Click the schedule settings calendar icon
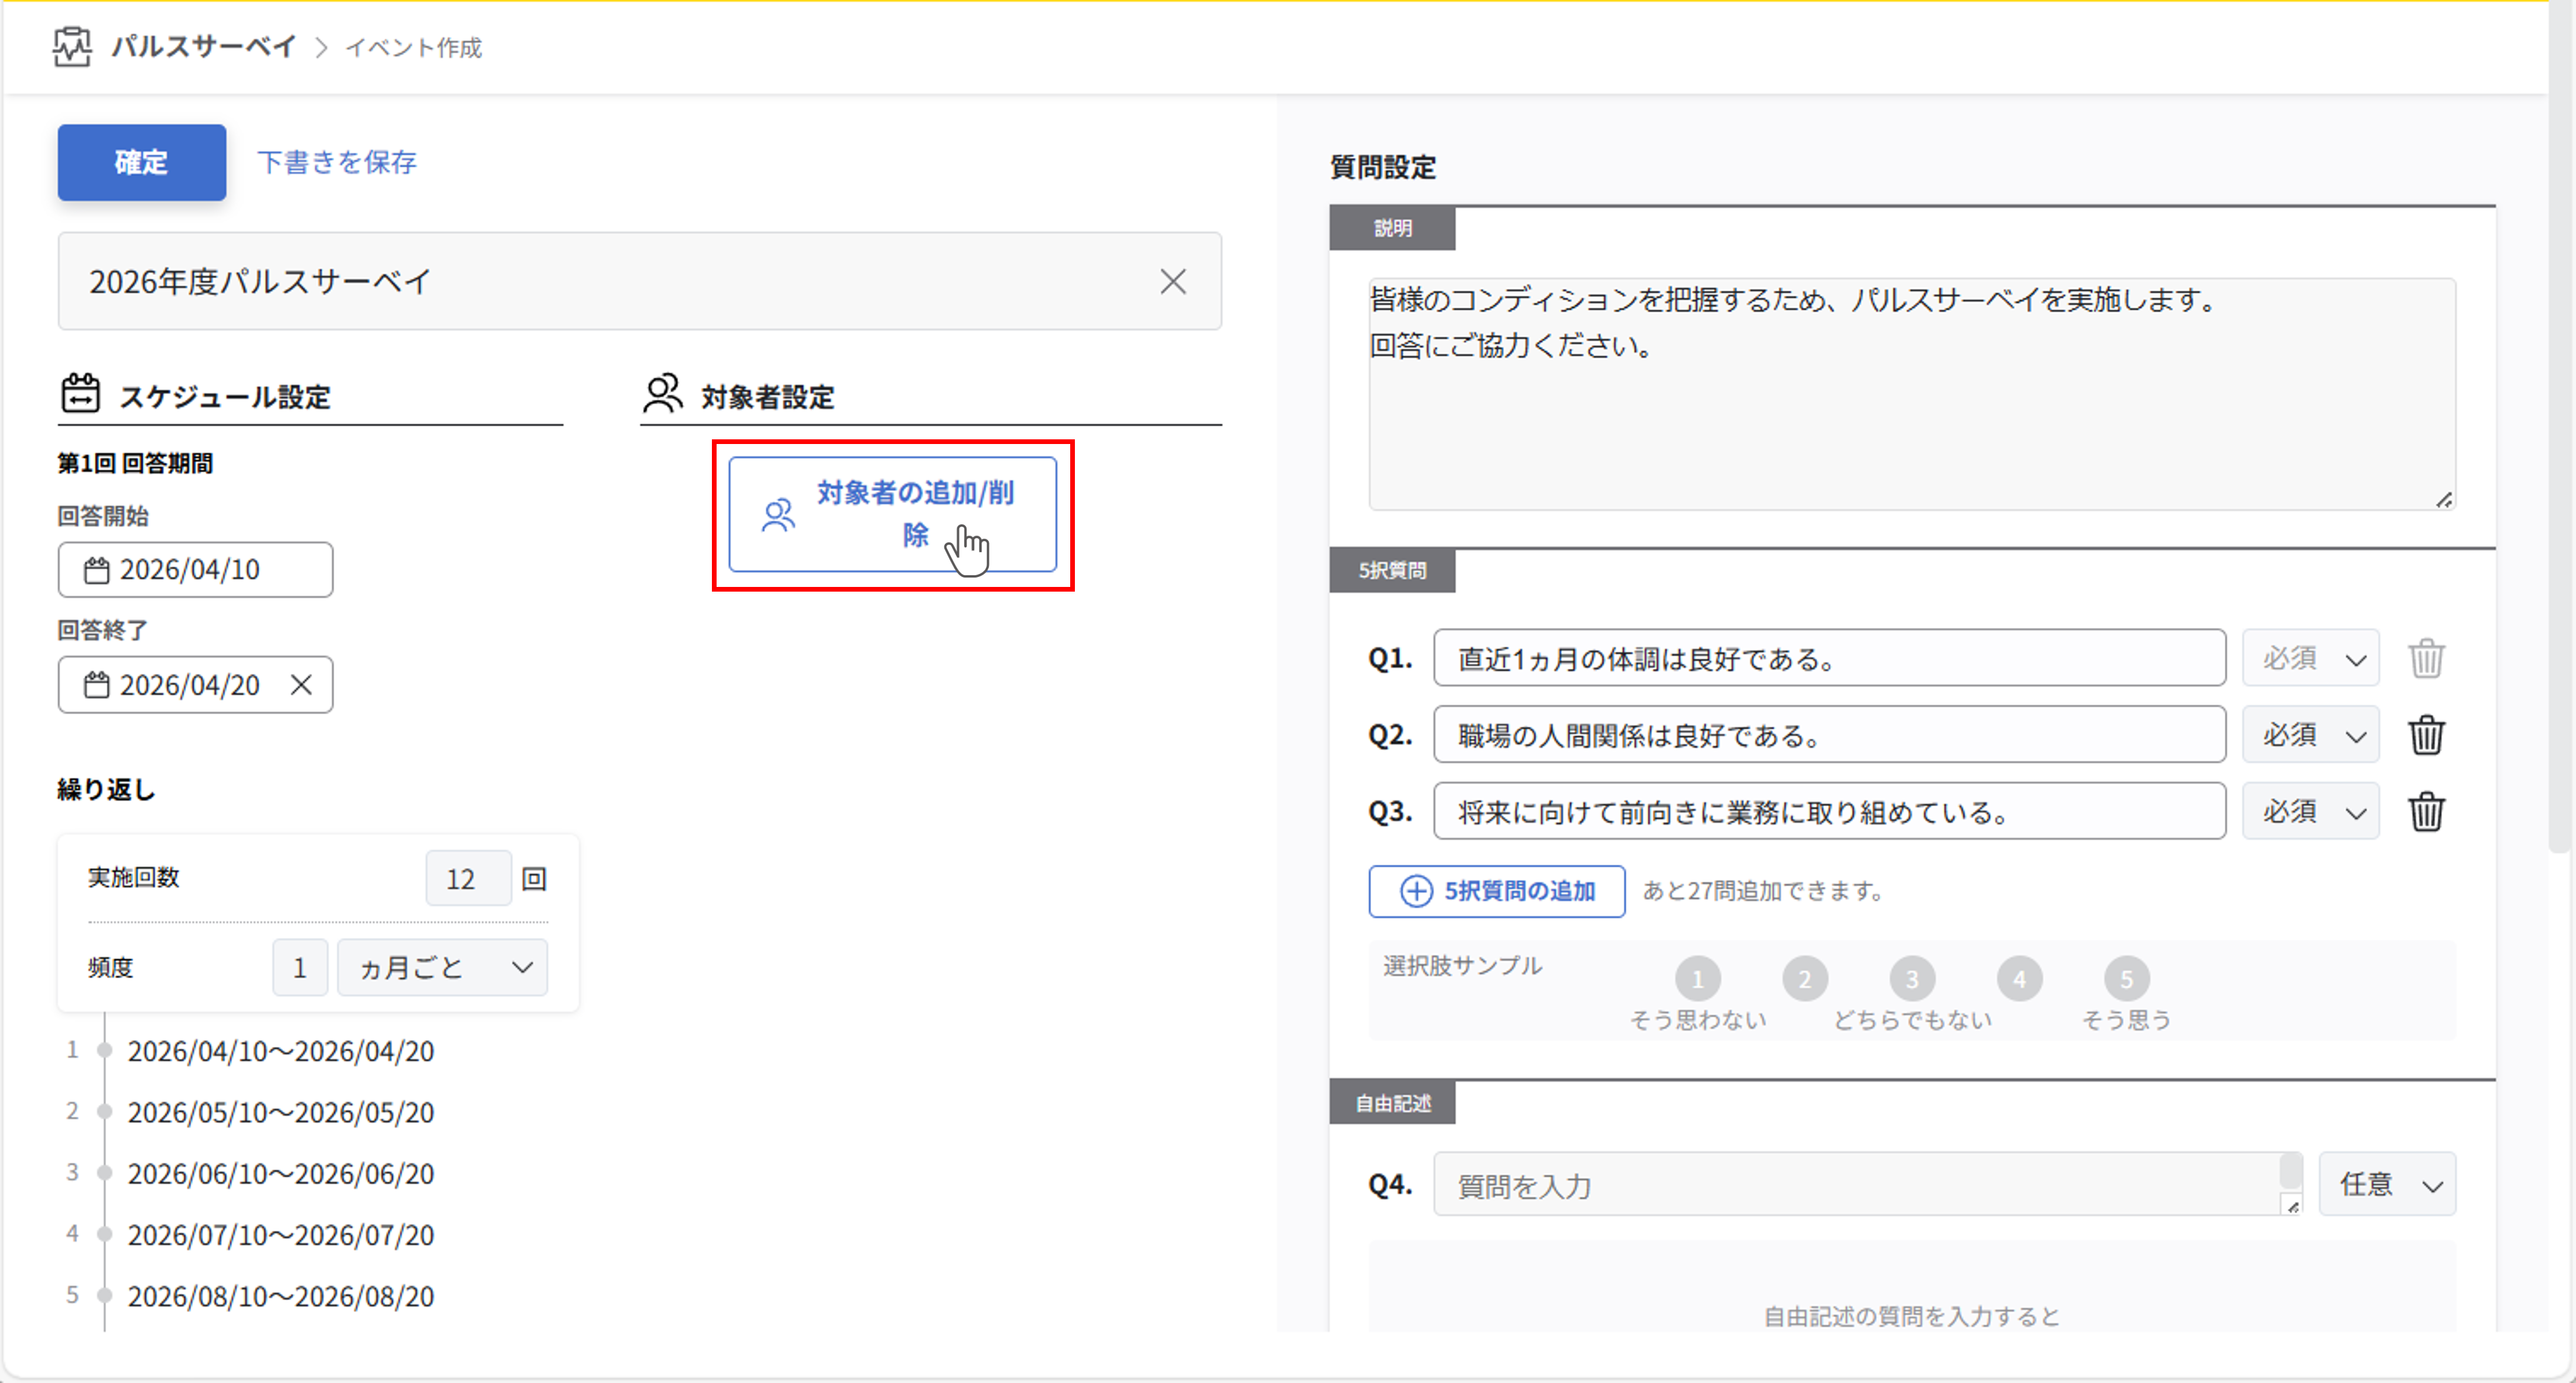Image resolution: width=2576 pixels, height=1383 pixels. coord(80,394)
